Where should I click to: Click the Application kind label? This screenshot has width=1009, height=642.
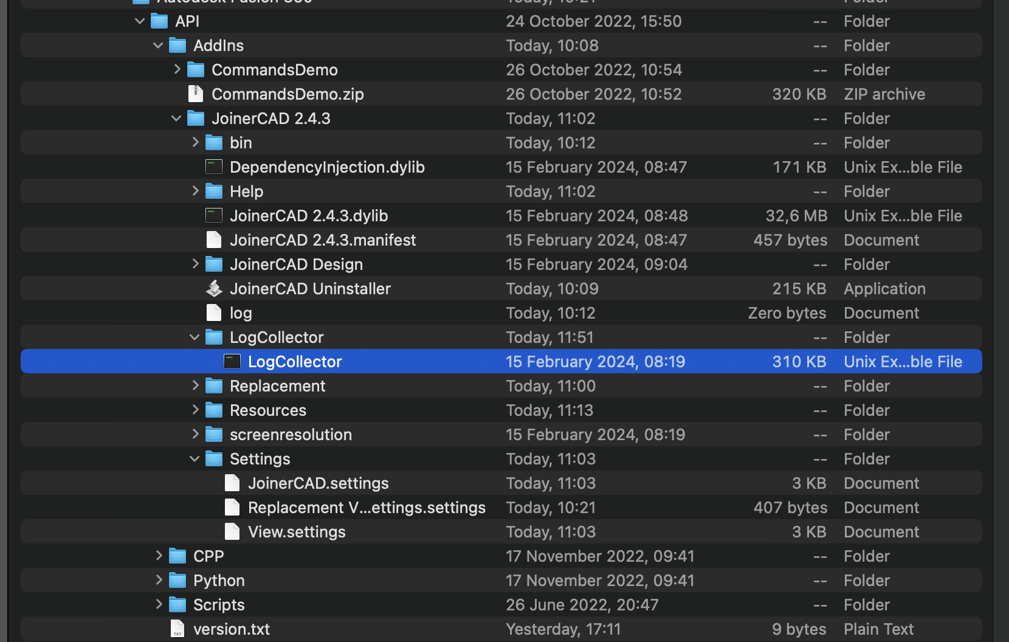point(884,289)
